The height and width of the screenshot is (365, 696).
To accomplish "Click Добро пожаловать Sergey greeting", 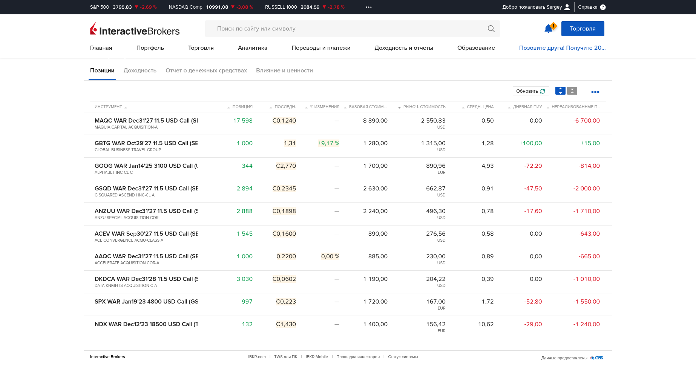I will 532,7.
